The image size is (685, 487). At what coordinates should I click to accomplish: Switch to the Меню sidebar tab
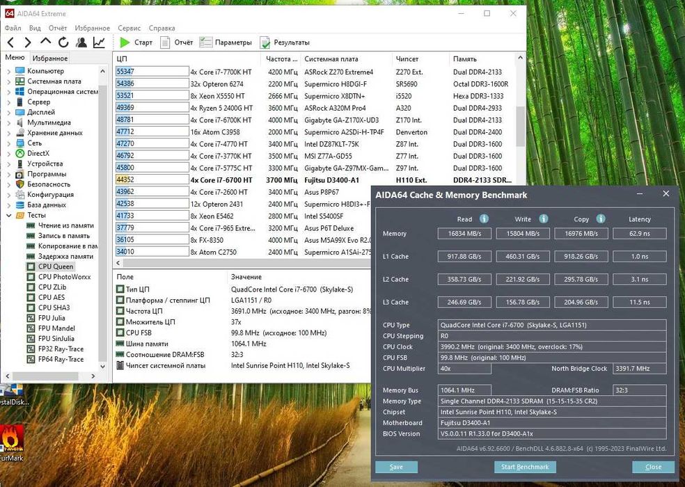[15, 58]
